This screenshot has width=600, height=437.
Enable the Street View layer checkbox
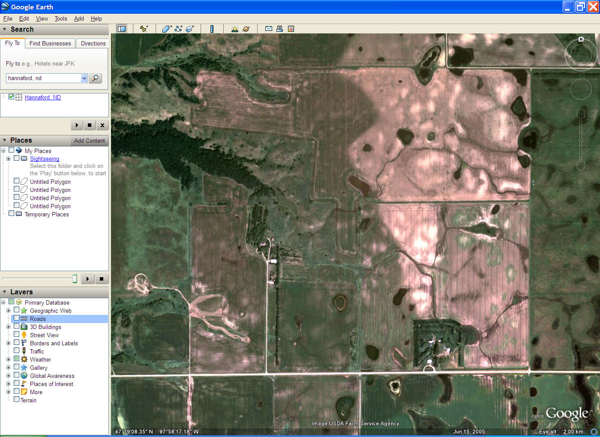(16, 335)
